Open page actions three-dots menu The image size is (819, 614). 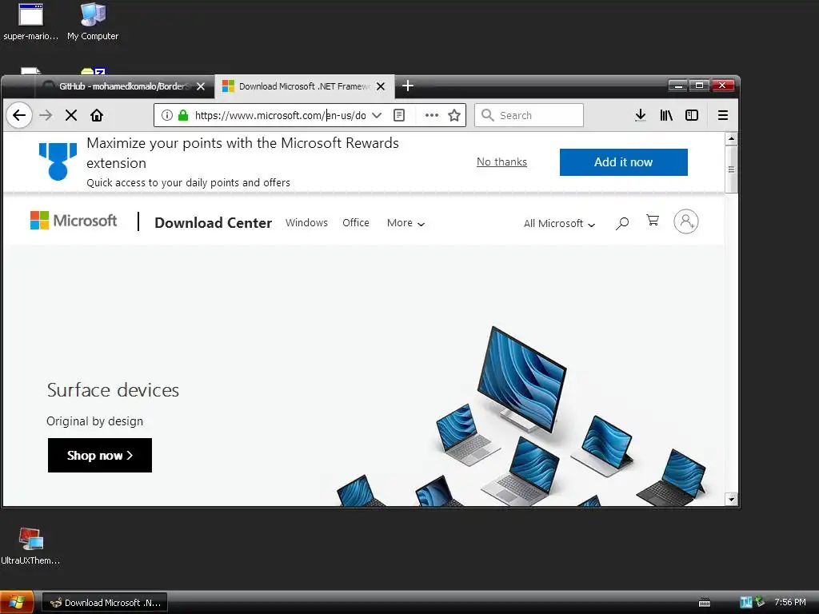tap(431, 115)
